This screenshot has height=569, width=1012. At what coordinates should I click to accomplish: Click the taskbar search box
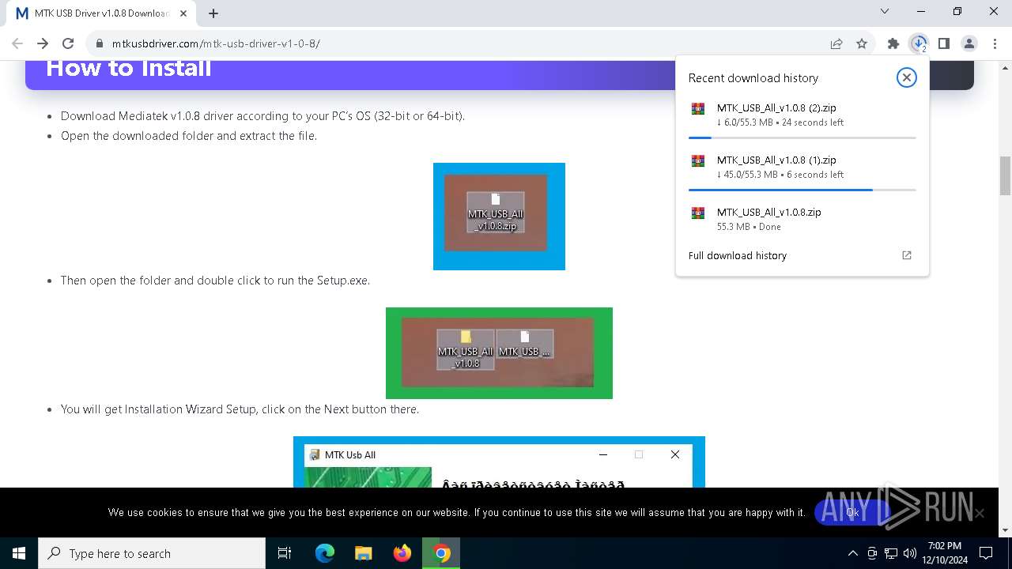152,553
